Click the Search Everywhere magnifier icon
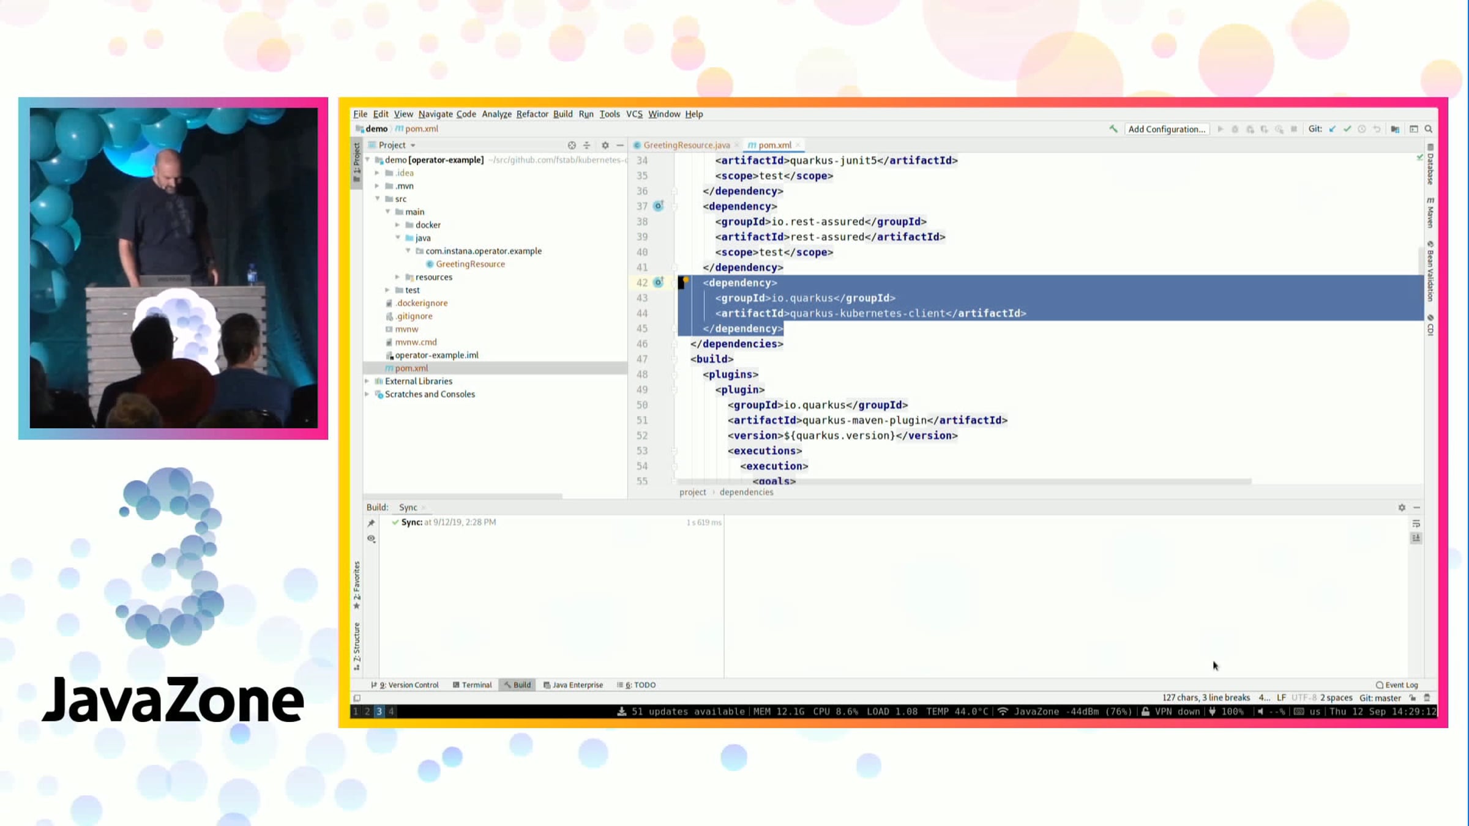Screen dimensions: 1469x826 [x=1429, y=129]
